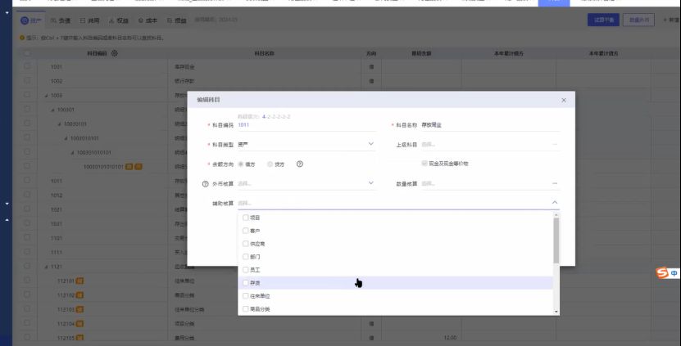Click the orange tag on row 112104
This screenshot has width=681, height=346.
click(80, 323)
